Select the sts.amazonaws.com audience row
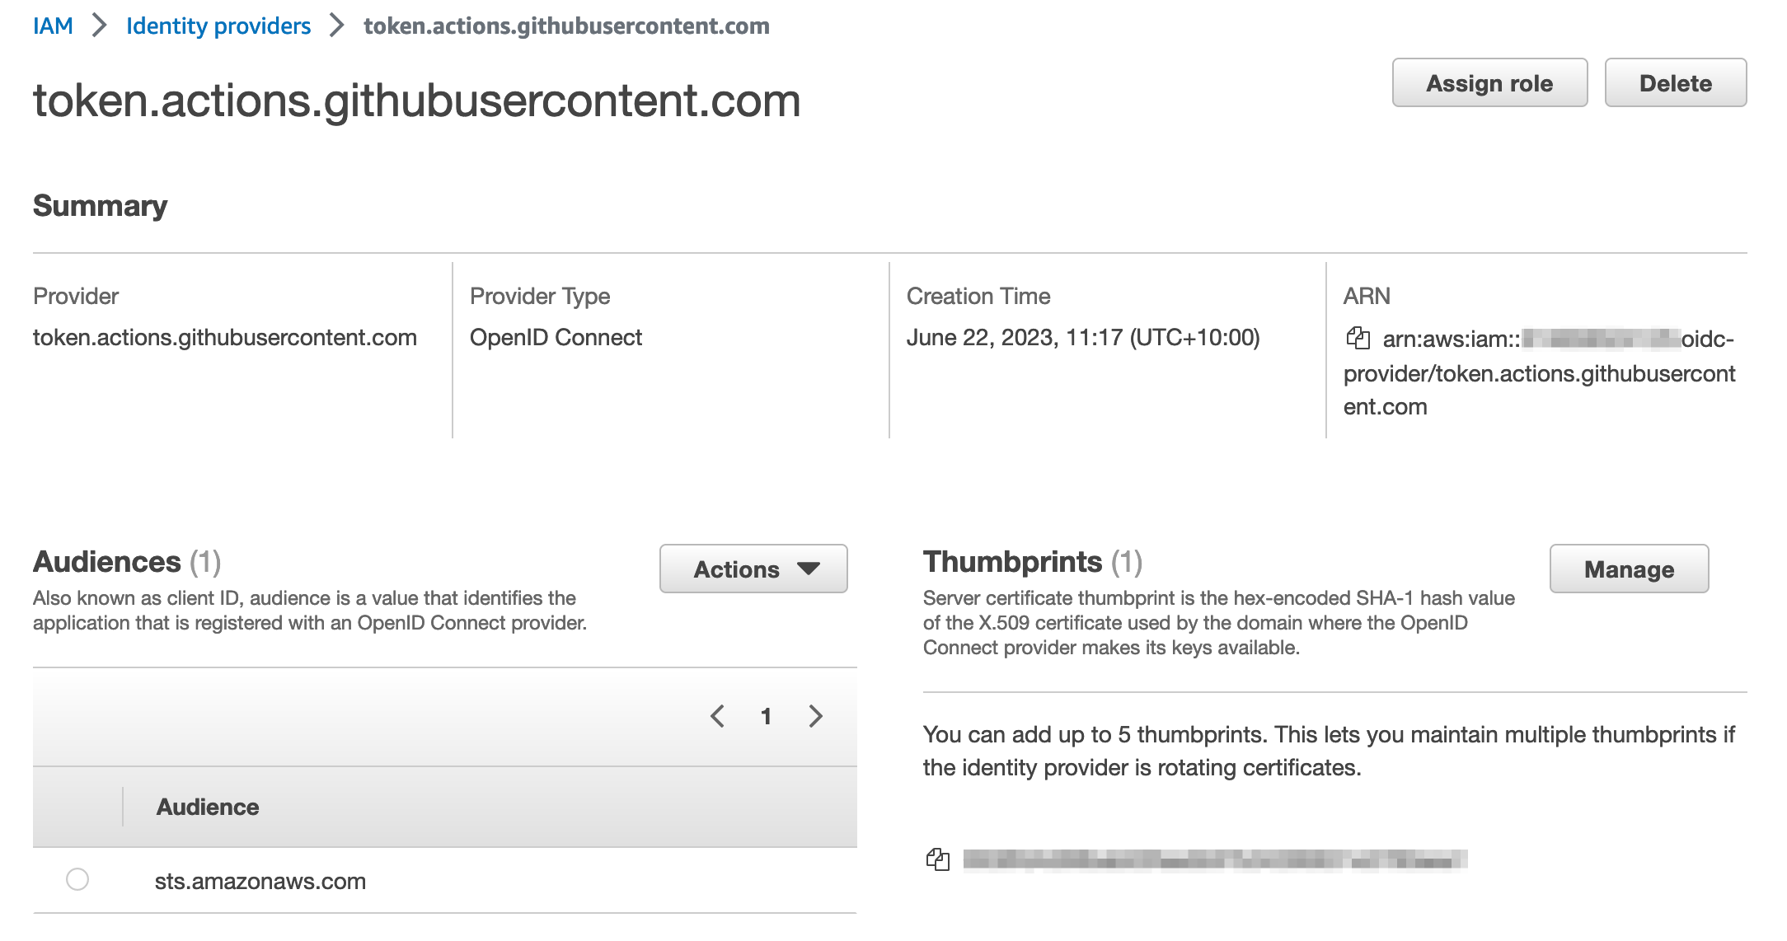Screen dimensions: 1787x941 pos(261,880)
